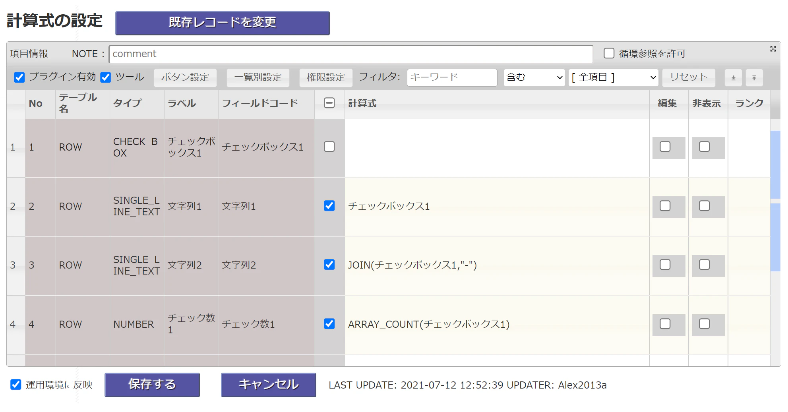Click the move-to-top arrow icon
The image size is (788, 412).
(754, 78)
